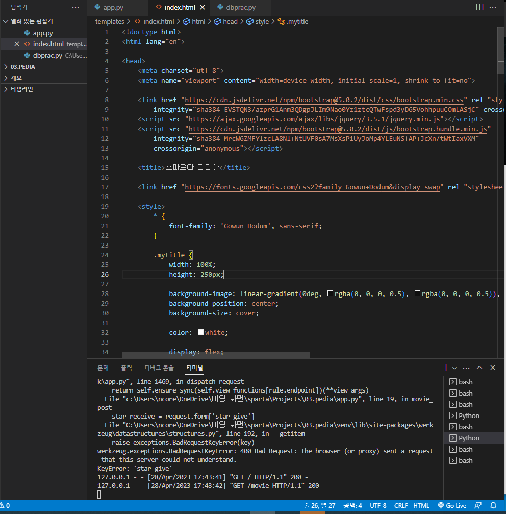
Task: Open editor more actions ellipsis menu
Action: [493, 7]
